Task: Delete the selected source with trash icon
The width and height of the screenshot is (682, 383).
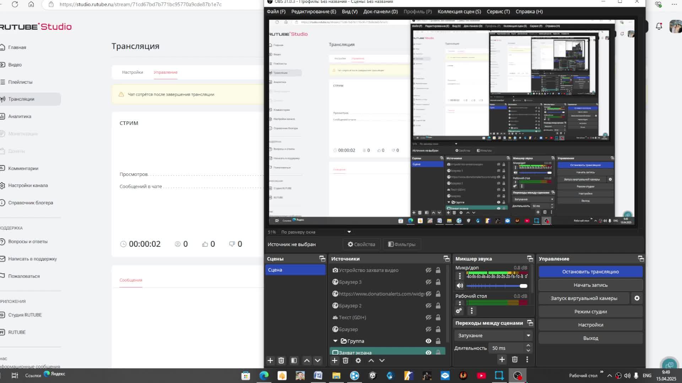Action: 346,361
